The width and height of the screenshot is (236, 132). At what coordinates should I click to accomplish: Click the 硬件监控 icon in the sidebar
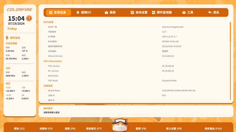pos(7,38)
